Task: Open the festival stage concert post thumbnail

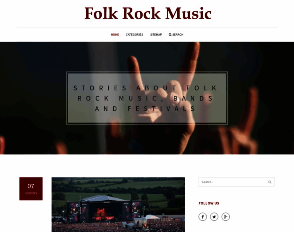Action: [118, 205]
